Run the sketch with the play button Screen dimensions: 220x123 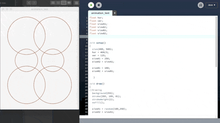pos(91,5)
